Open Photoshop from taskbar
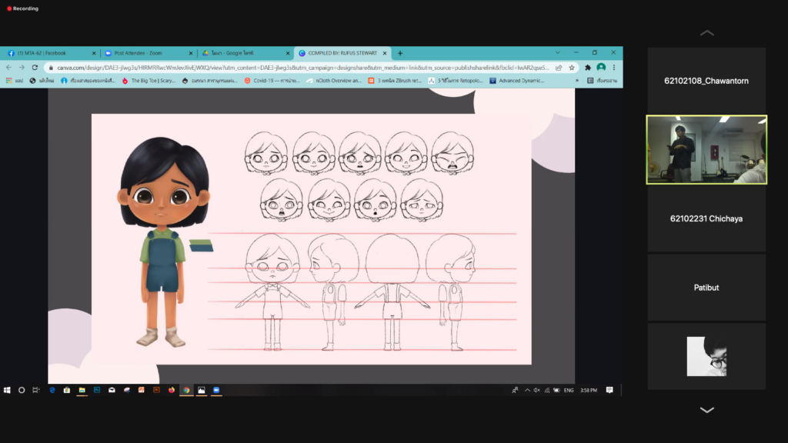 (x=97, y=390)
